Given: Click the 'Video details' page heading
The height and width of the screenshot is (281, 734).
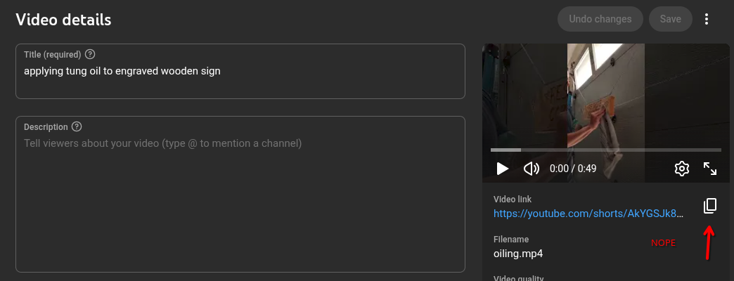Looking at the screenshot, I should tap(64, 20).
